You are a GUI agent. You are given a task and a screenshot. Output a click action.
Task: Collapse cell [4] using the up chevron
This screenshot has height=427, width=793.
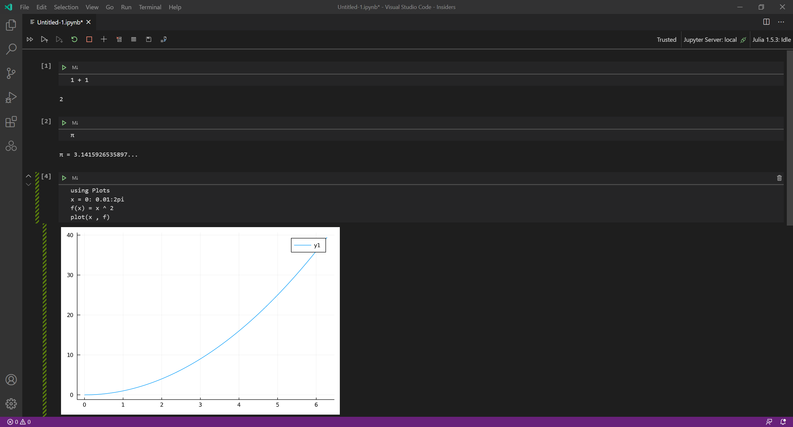pyautogui.click(x=28, y=176)
